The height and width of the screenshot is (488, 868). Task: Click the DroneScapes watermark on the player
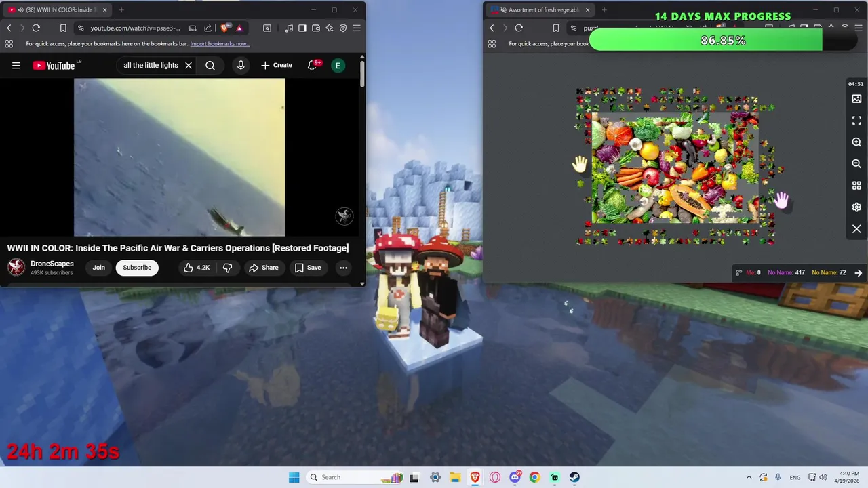pyautogui.click(x=344, y=216)
